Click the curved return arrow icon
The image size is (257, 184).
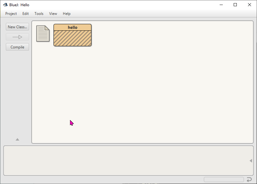[x=249, y=180]
